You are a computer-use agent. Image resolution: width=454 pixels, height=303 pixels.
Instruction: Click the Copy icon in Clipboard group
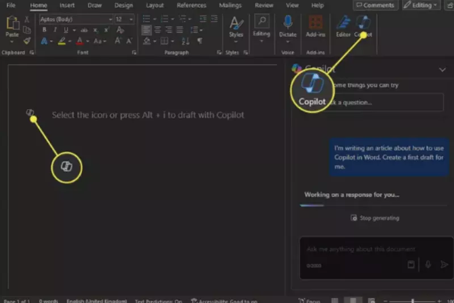(27, 30)
